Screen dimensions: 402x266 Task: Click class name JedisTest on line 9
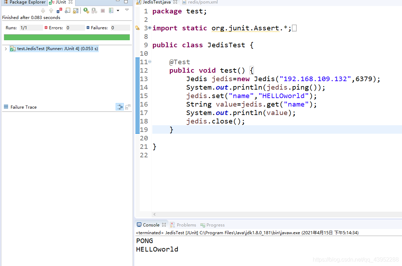tap(226, 45)
